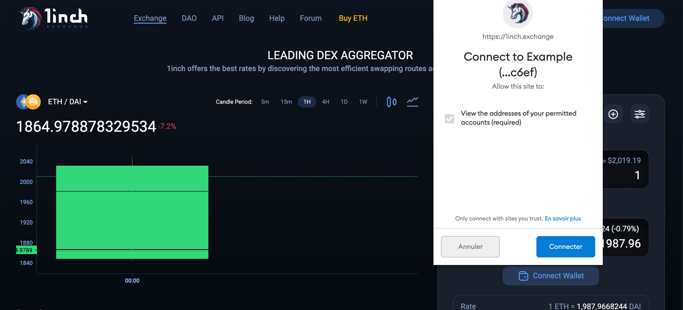The height and width of the screenshot is (310, 683).
Task: Click the Candle Period: label
Action: click(x=234, y=102)
